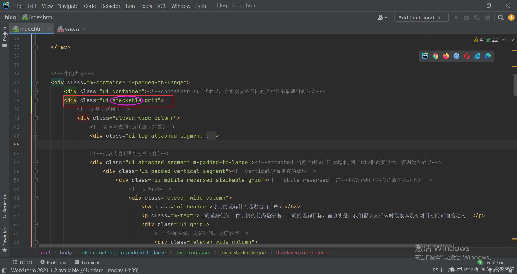Click the orange update arrow icon
Image resolution: width=517 pixels, height=274 pixels.
[511, 17]
